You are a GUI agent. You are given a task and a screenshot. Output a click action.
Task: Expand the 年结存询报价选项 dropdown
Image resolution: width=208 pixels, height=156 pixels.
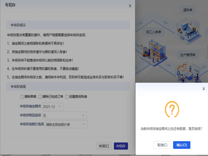tap(66, 124)
